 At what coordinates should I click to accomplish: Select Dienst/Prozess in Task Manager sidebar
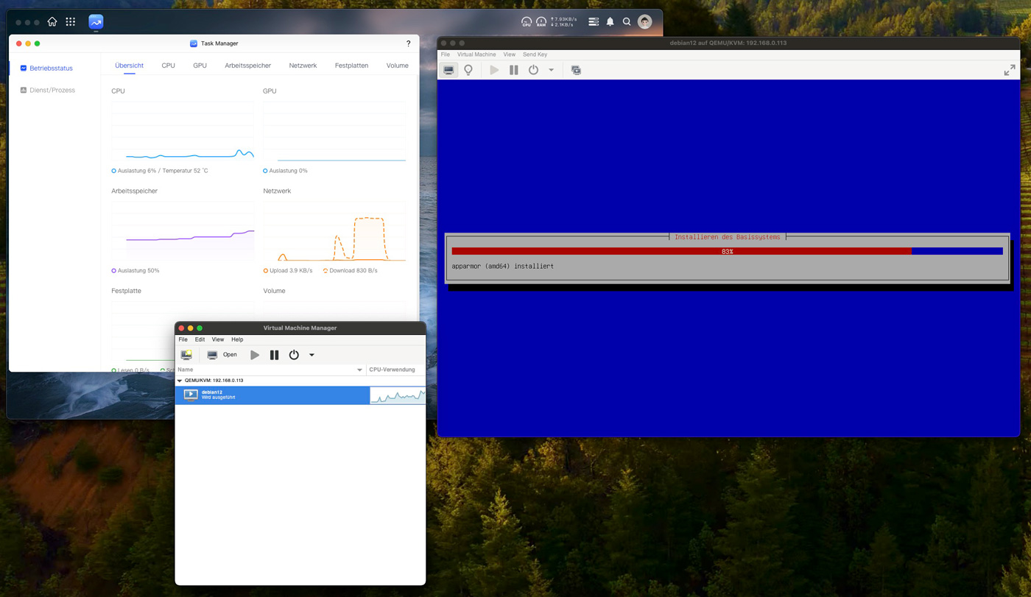click(52, 90)
